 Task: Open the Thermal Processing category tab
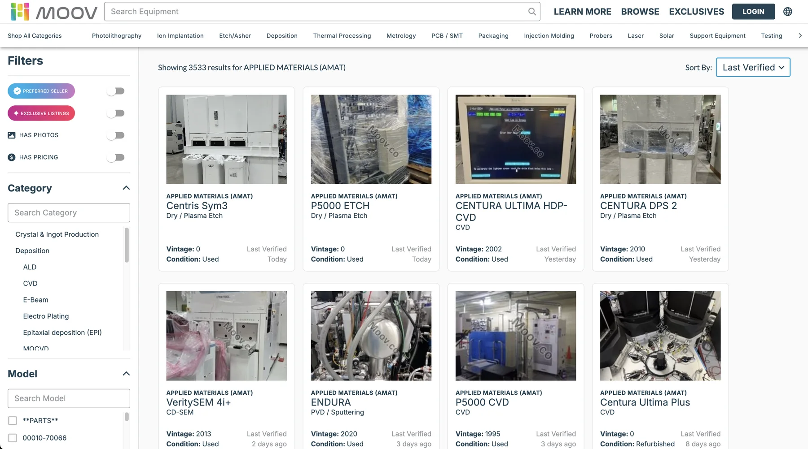pos(342,36)
